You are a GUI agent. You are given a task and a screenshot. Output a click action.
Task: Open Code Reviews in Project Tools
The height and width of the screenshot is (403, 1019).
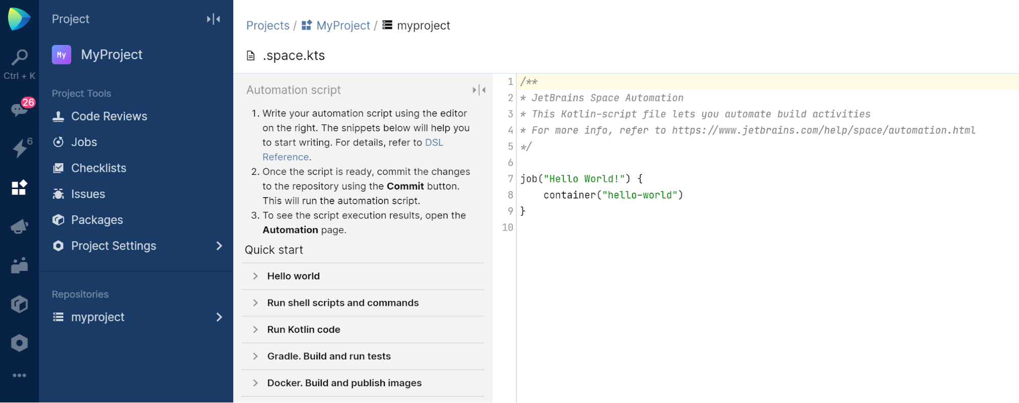coord(109,117)
